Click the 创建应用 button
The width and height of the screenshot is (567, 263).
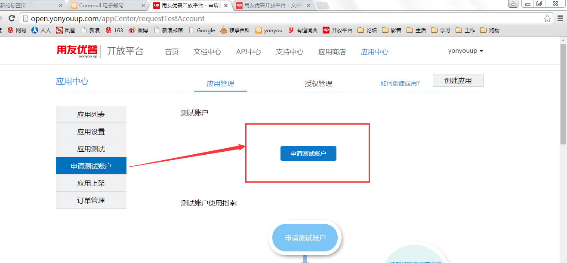pyautogui.click(x=458, y=80)
